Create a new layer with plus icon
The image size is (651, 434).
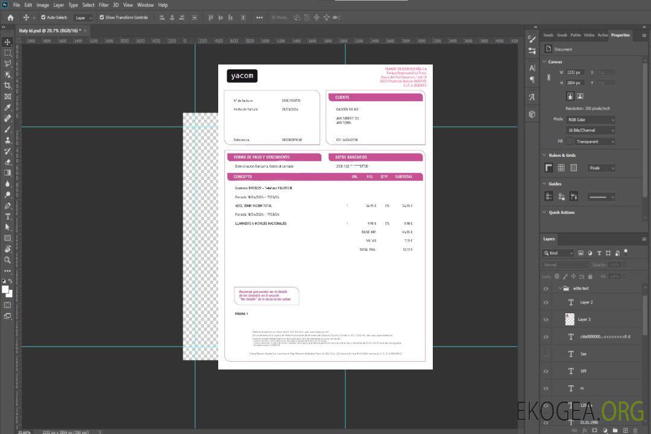(x=626, y=430)
